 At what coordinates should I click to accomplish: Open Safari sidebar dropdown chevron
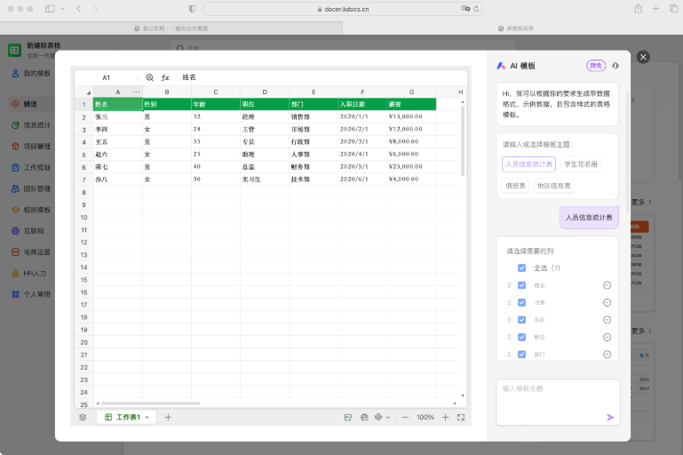[x=62, y=9]
